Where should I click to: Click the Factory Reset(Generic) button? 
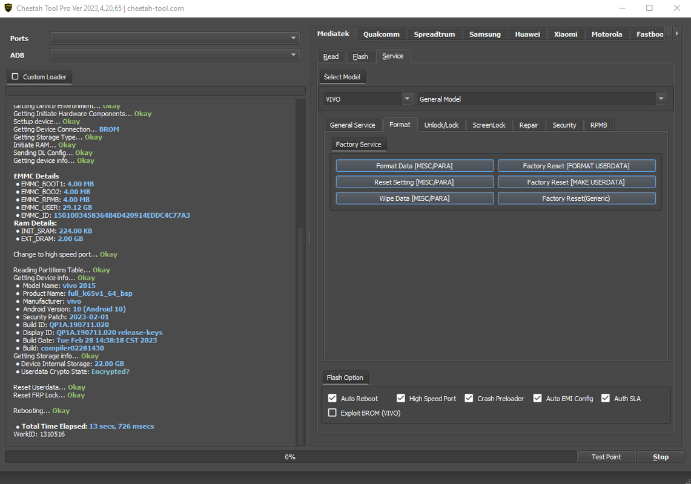(577, 198)
